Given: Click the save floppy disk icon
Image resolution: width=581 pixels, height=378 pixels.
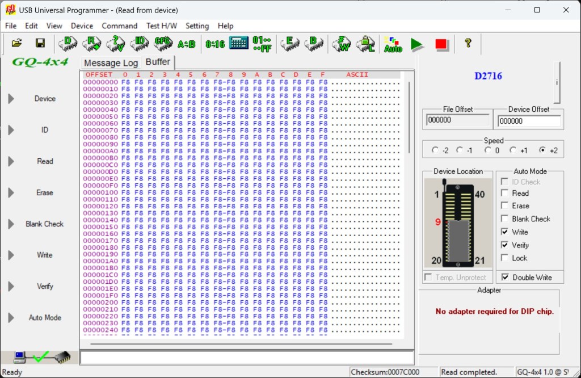Looking at the screenshot, I should 40,43.
